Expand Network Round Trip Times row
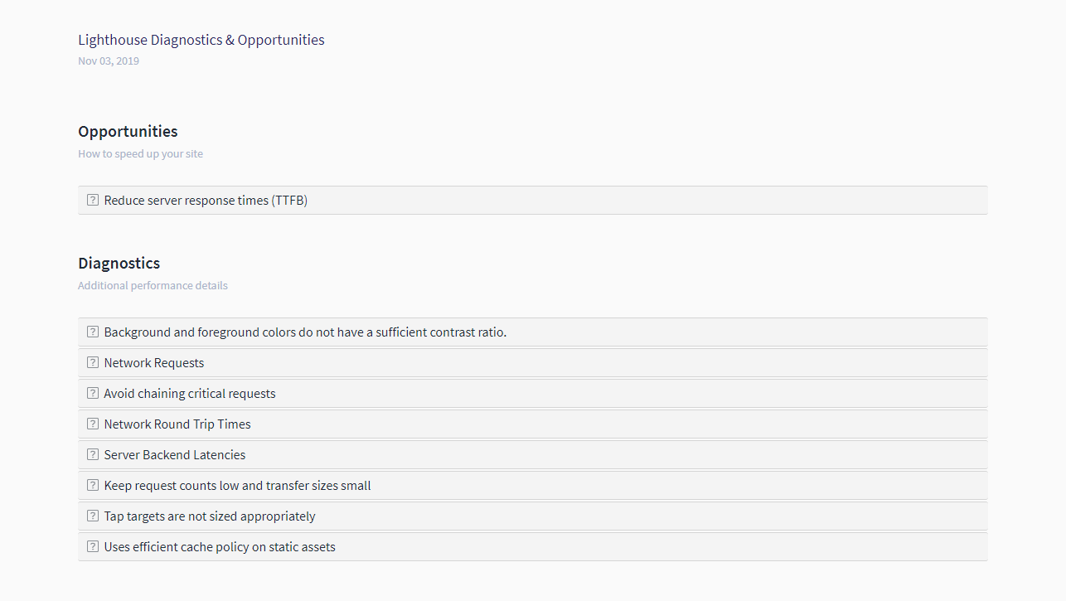This screenshot has height=601, width=1066. tap(532, 424)
